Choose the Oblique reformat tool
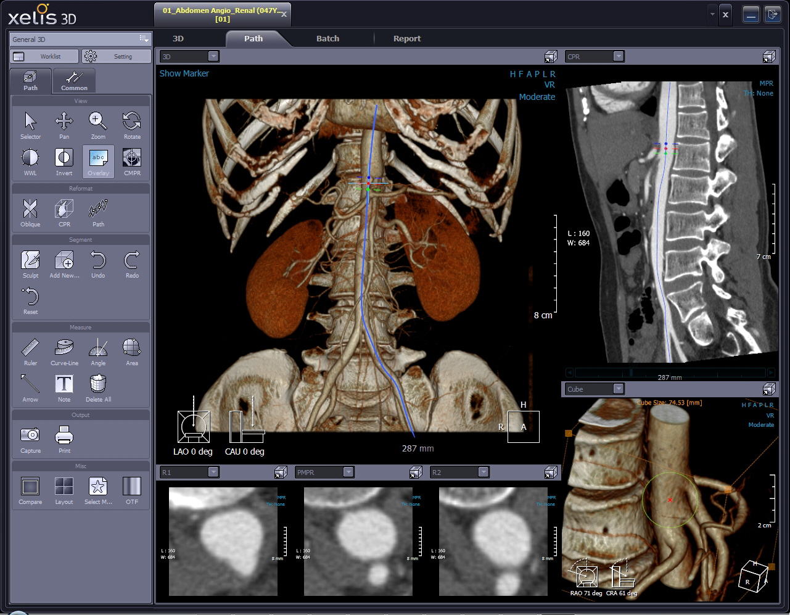Screen dimensions: 790x615 click(30, 213)
